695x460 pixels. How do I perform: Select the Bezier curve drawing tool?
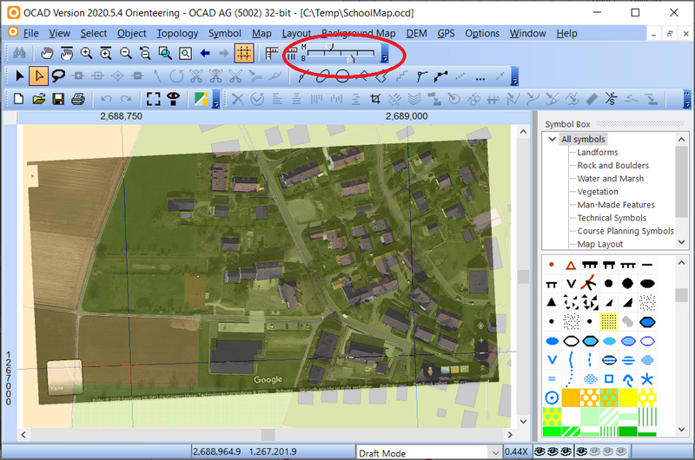click(x=302, y=76)
